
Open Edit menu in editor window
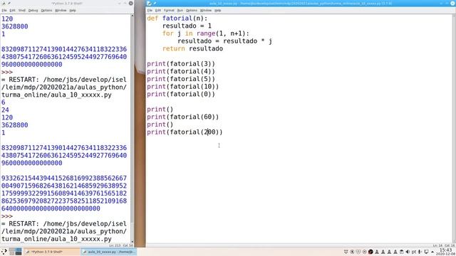click(x=157, y=10)
